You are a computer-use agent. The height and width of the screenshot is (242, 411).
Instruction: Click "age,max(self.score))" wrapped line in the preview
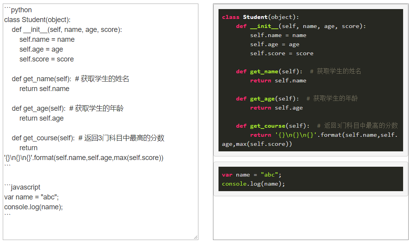click(257, 144)
